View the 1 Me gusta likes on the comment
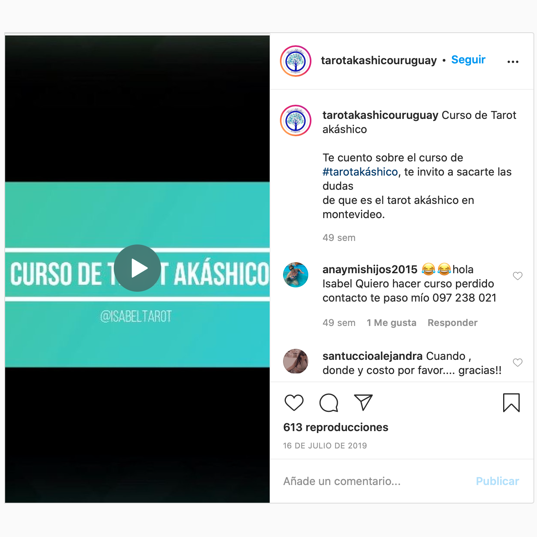Image resolution: width=537 pixels, height=537 pixels. click(x=391, y=323)
